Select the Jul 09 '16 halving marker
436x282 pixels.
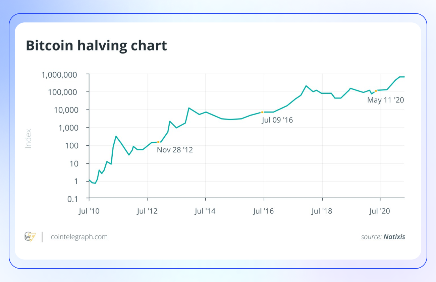[x=262, y=112]
